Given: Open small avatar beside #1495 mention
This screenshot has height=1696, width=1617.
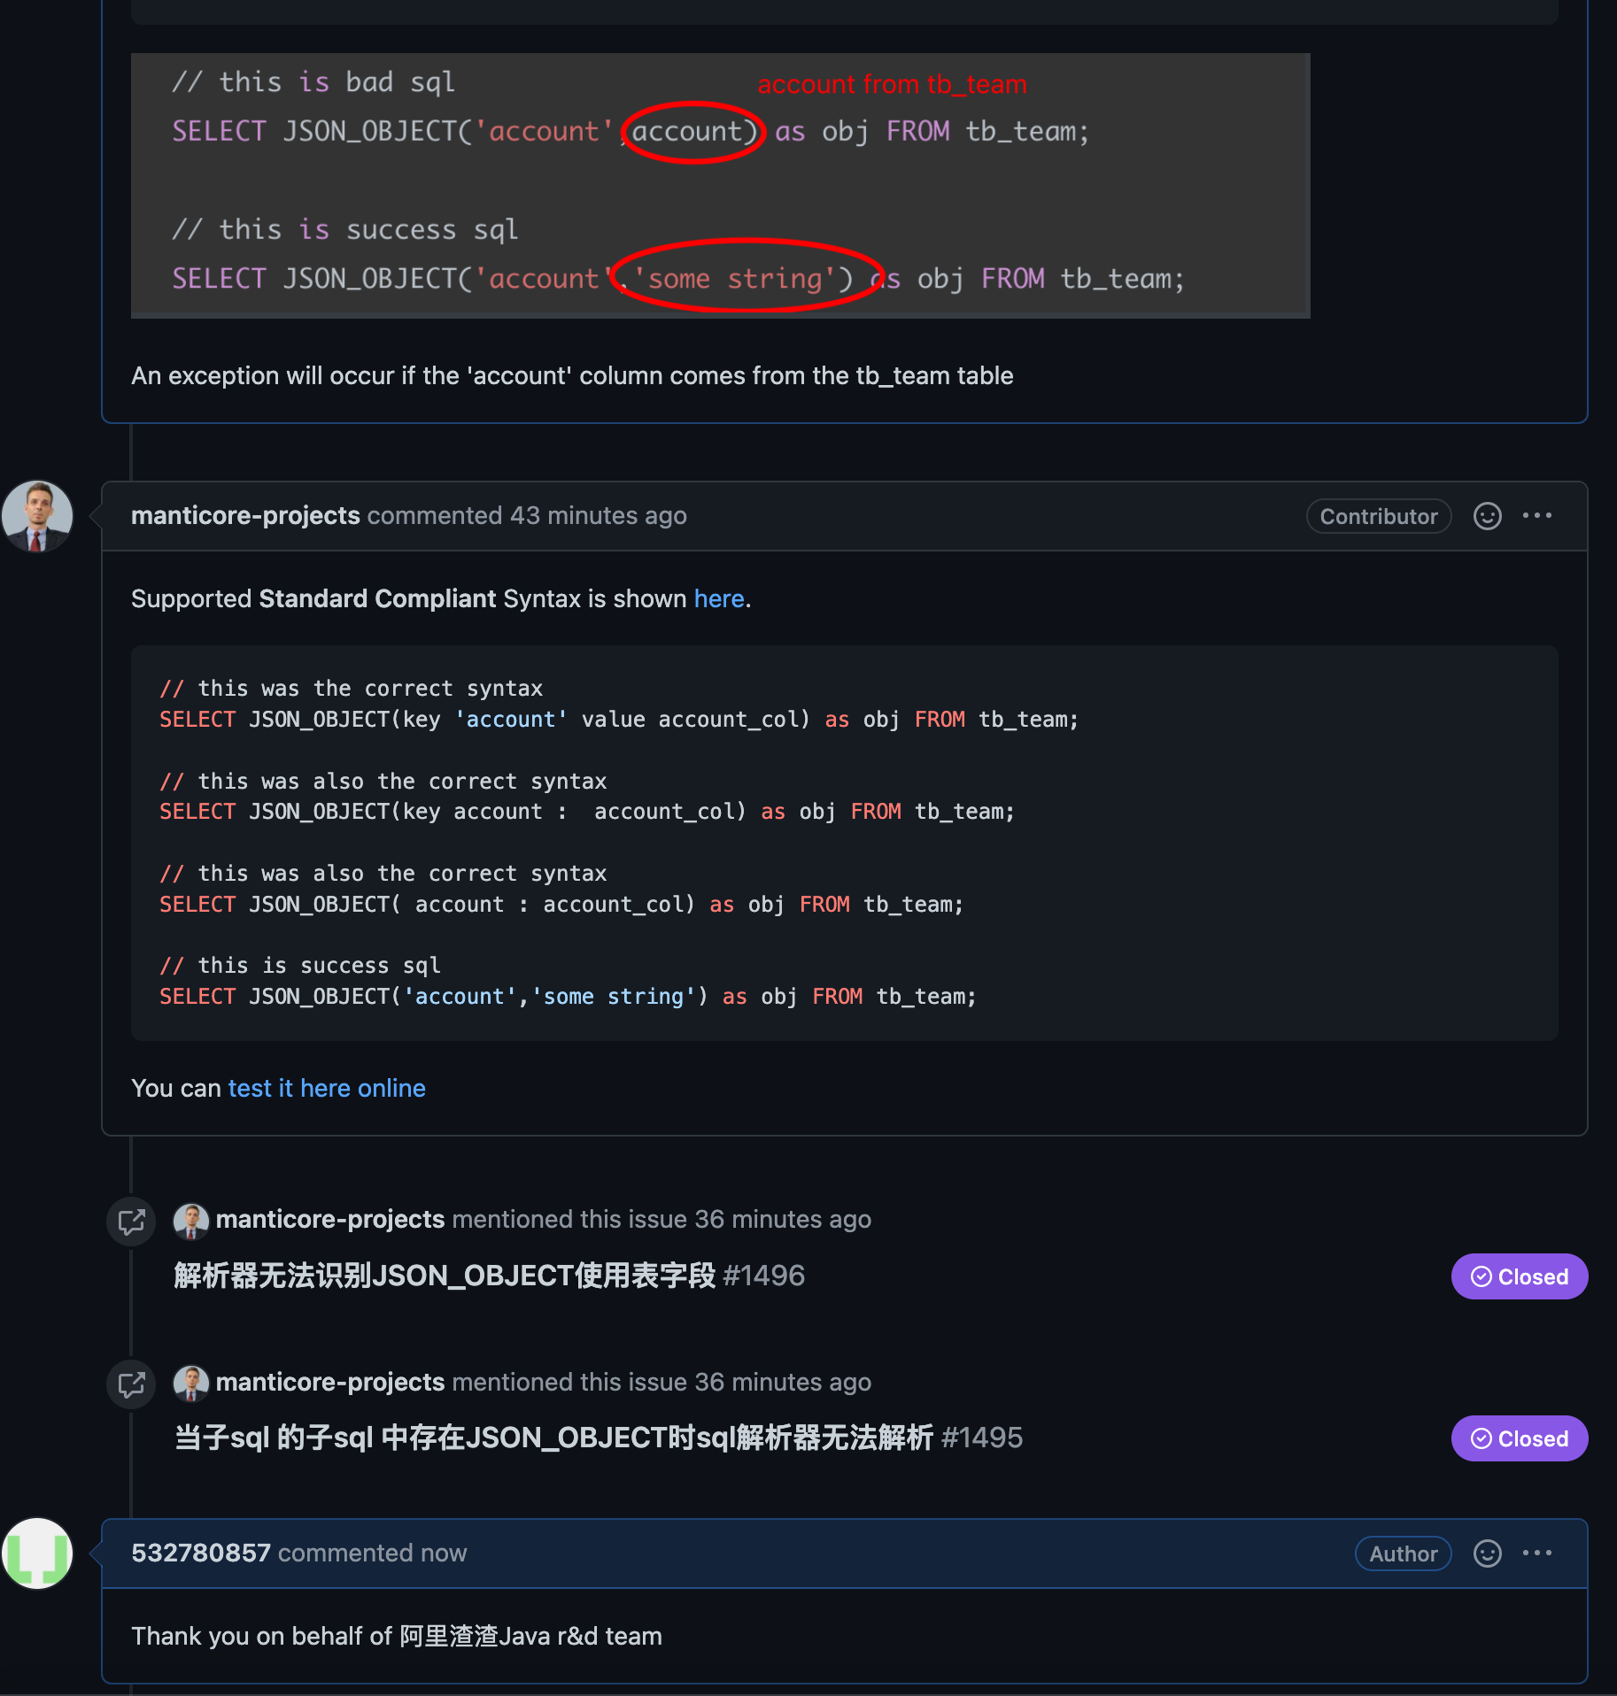Looking at the screenshot, I should point(191,1384).
